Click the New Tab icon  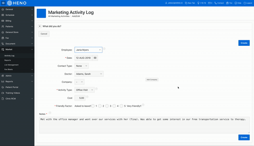(x=186, y=3)
